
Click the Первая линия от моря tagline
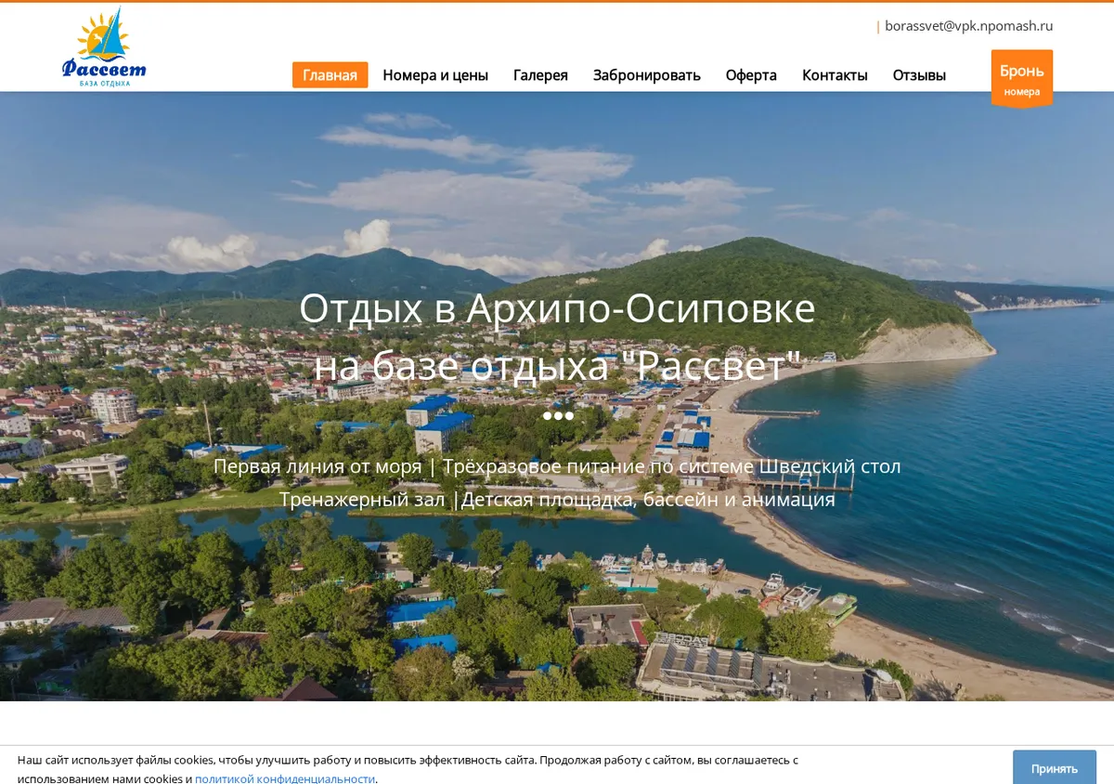pos(317,466)
